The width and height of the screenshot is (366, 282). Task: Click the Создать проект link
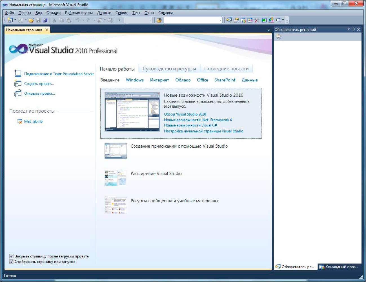point(39,84)
